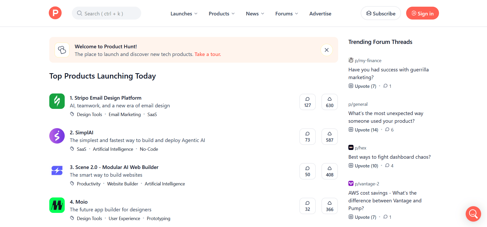This screenshot has height=227, width=487.
Task: Dismiss the Welcome to Product Hunt banner
Action: click(x=327, y=50)
